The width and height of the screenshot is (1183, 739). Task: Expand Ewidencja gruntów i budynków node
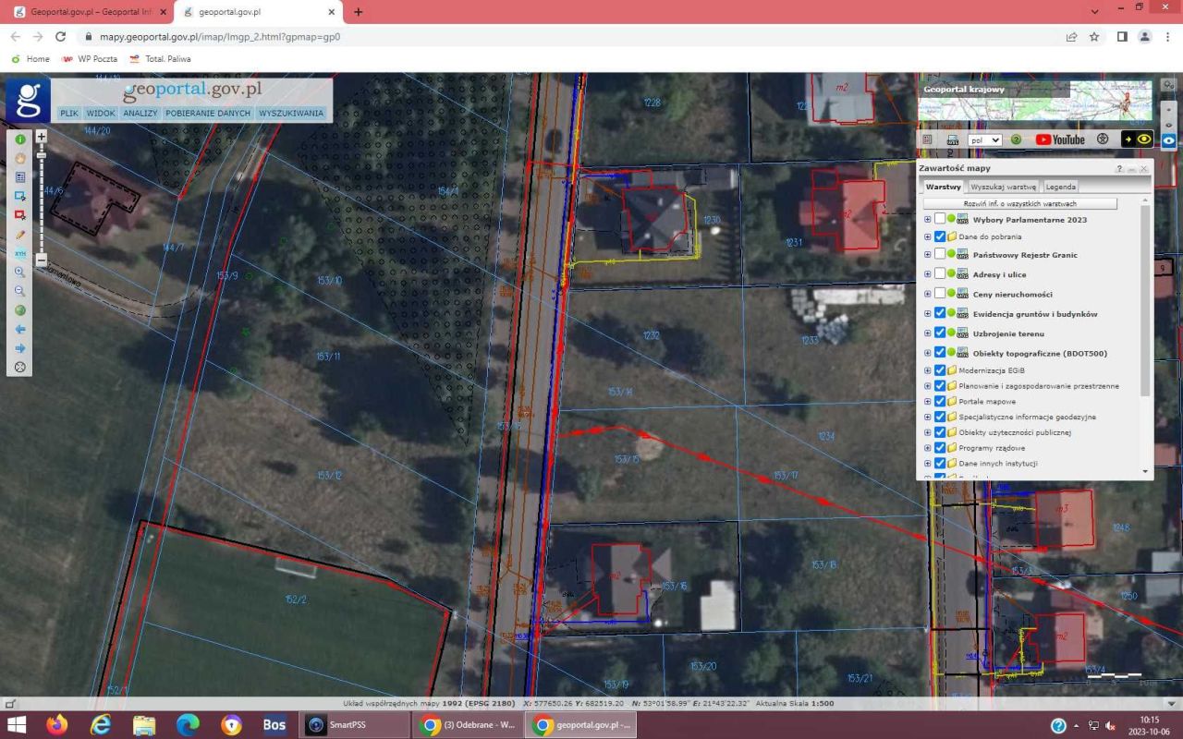[x=928, y=313]
